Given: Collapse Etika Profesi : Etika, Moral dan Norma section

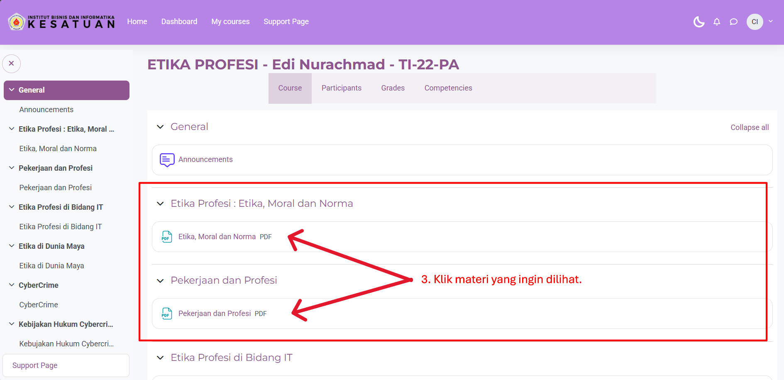Looking at the screenshot, I should pos(160,203).
